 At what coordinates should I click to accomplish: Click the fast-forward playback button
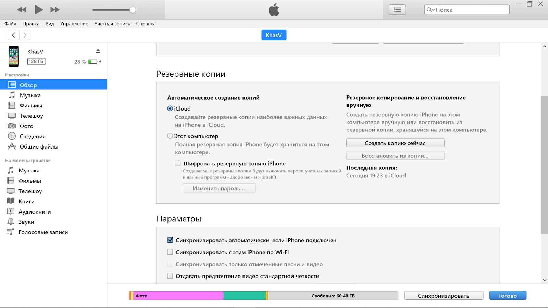[x=55, y=10]
